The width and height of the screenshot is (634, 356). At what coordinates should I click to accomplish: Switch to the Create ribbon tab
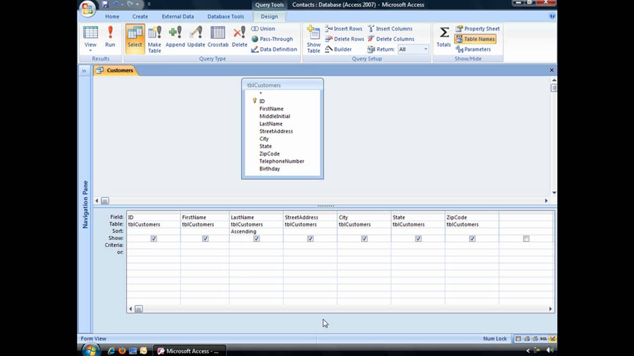pos(140,16)
